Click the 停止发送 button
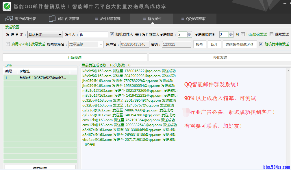Viewport: 291px width, 170px height. (x=220, y=57)
